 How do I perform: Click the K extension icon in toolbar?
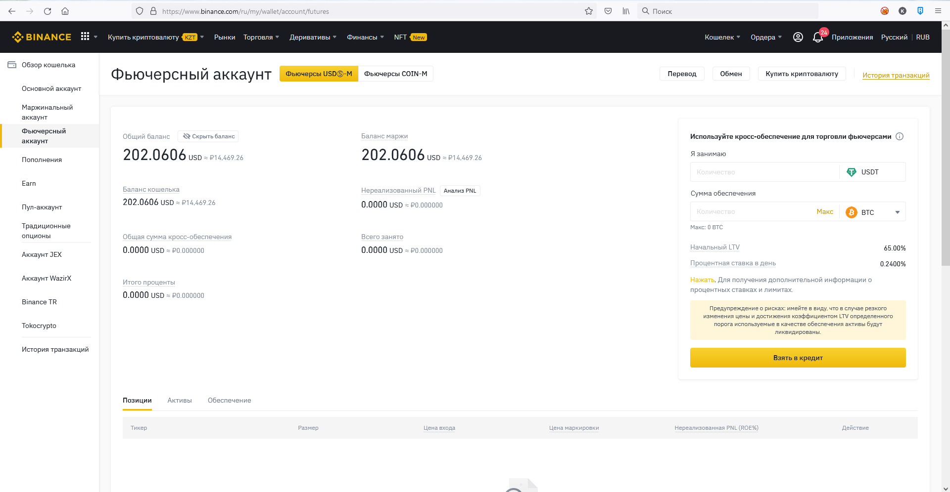(902, 11)
